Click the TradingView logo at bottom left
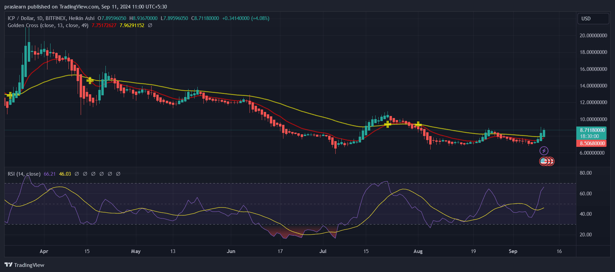The image size is (615, 272). click(x=24, y=265)
